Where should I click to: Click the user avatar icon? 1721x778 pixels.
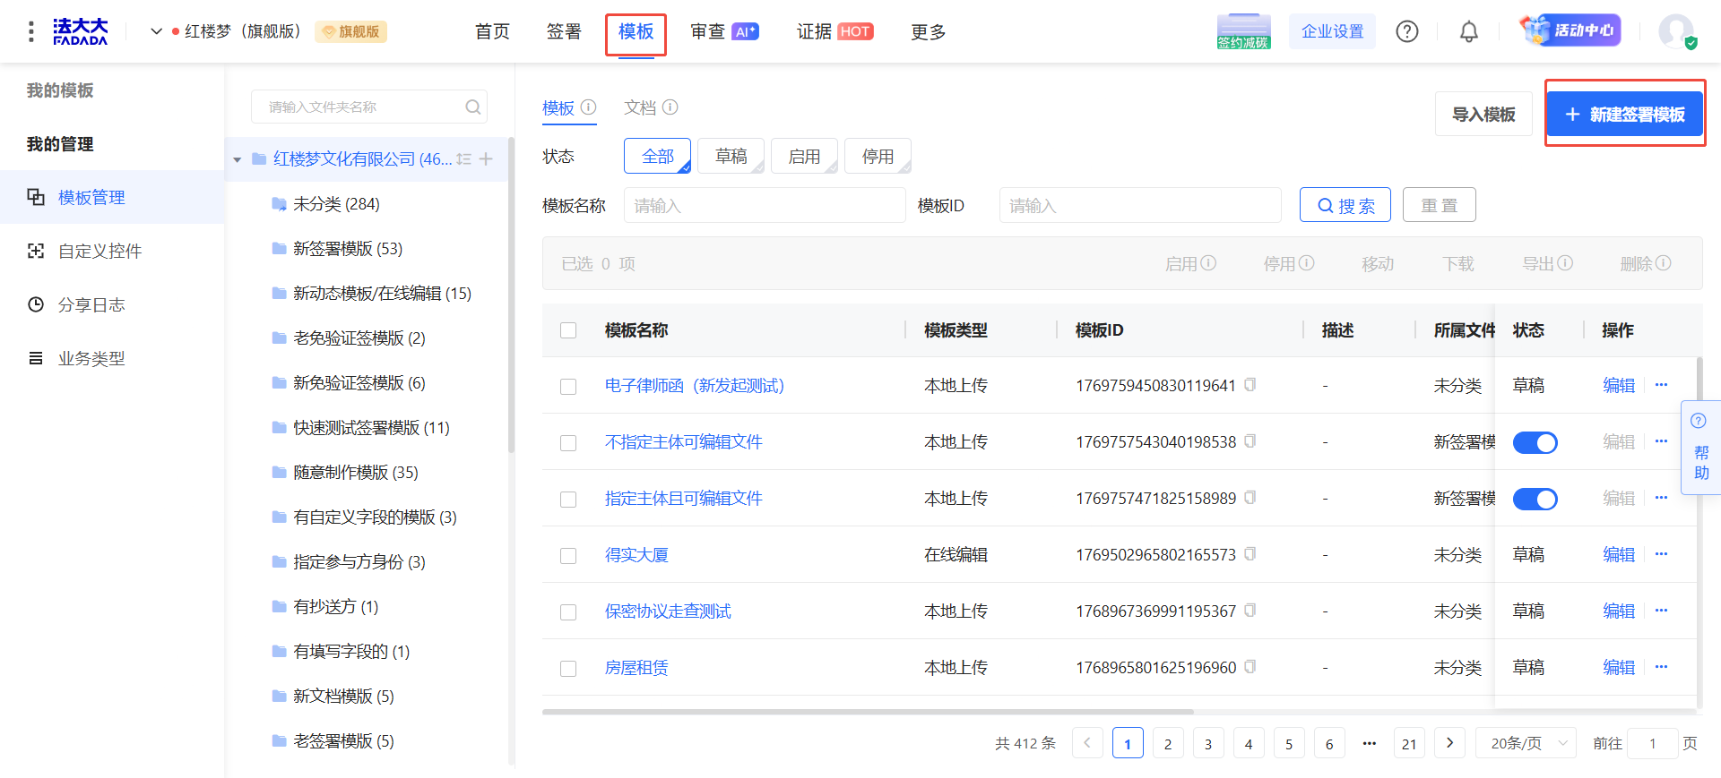click(1675, 31)
